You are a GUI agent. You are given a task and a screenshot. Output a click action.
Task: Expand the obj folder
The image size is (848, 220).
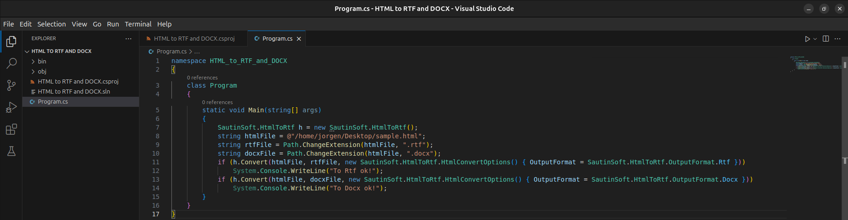(x=42, y=71)
